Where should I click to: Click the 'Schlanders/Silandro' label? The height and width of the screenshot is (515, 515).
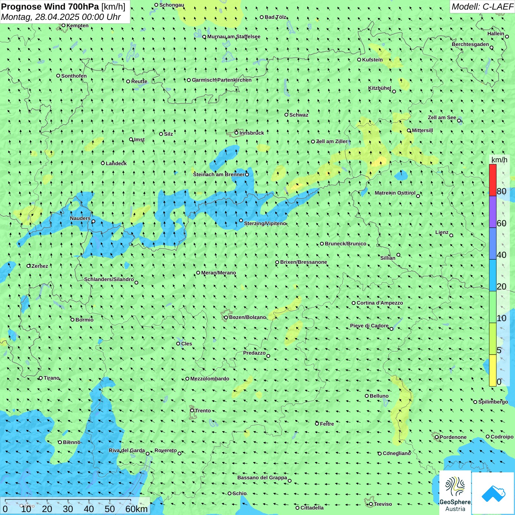(x=109, y=279)
